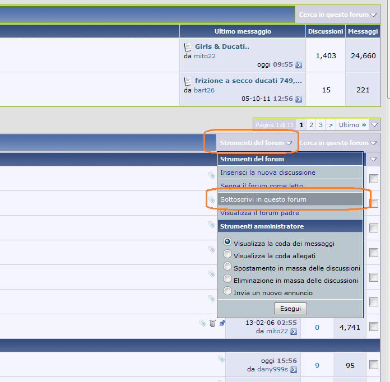Click the 1,403 discussions count
This screenshot has height=382, width=390.
point(326,55)
